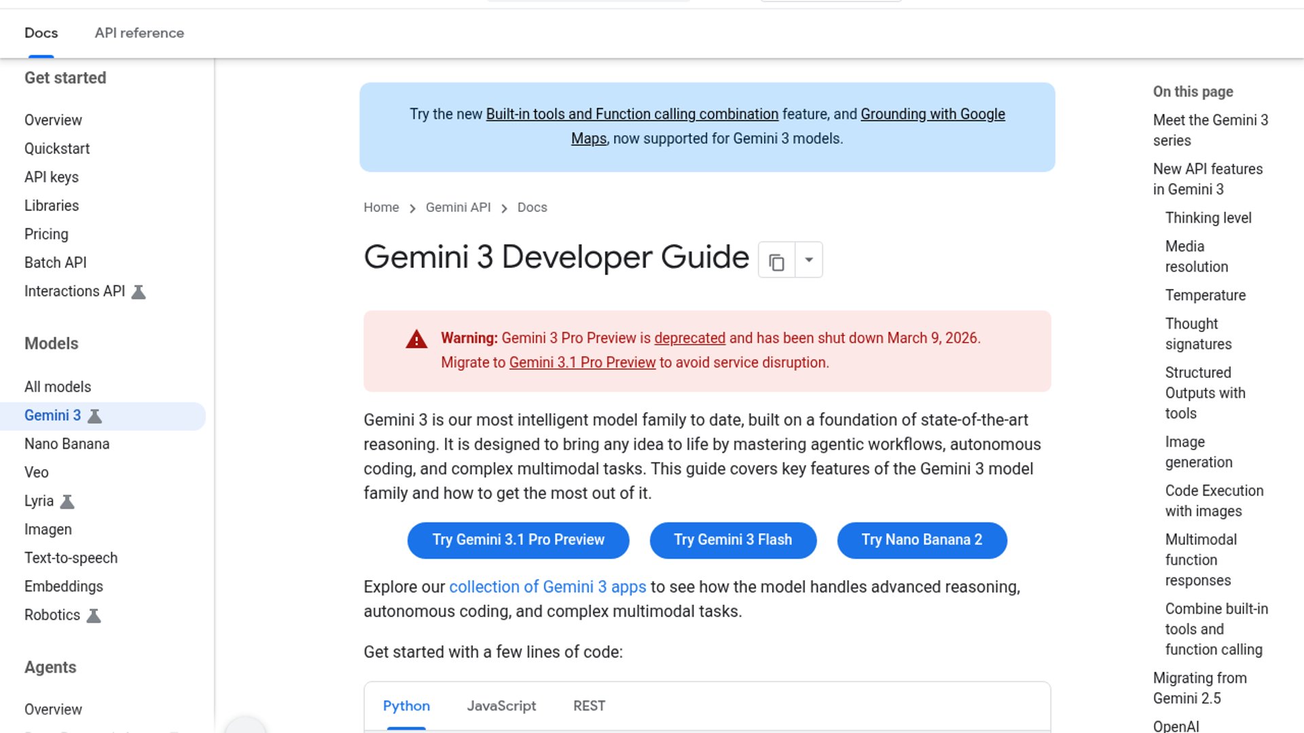Switch to the API reference tab
Viewport: 1304px width, 733px height.
(139, 33)
